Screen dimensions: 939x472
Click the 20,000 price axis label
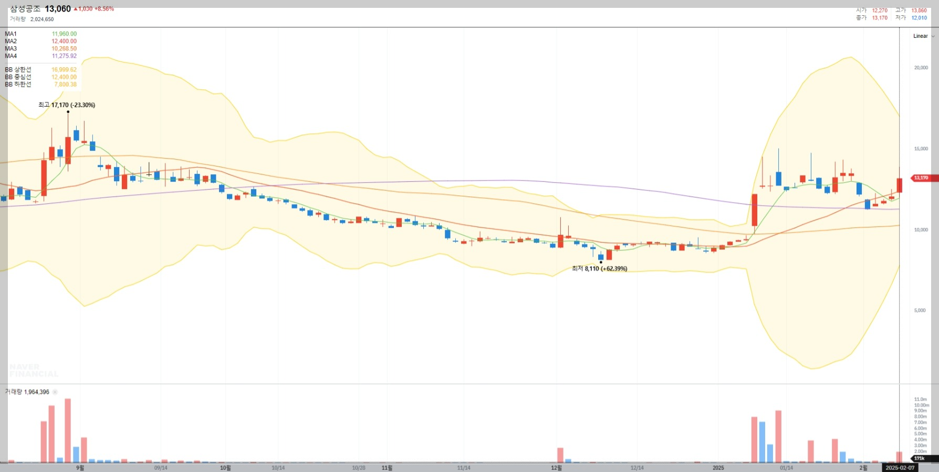pyautogui.click(x=921, y=68)
